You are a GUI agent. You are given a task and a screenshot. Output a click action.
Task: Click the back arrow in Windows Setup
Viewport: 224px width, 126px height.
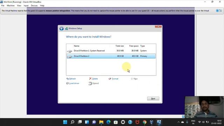(62, 29)
